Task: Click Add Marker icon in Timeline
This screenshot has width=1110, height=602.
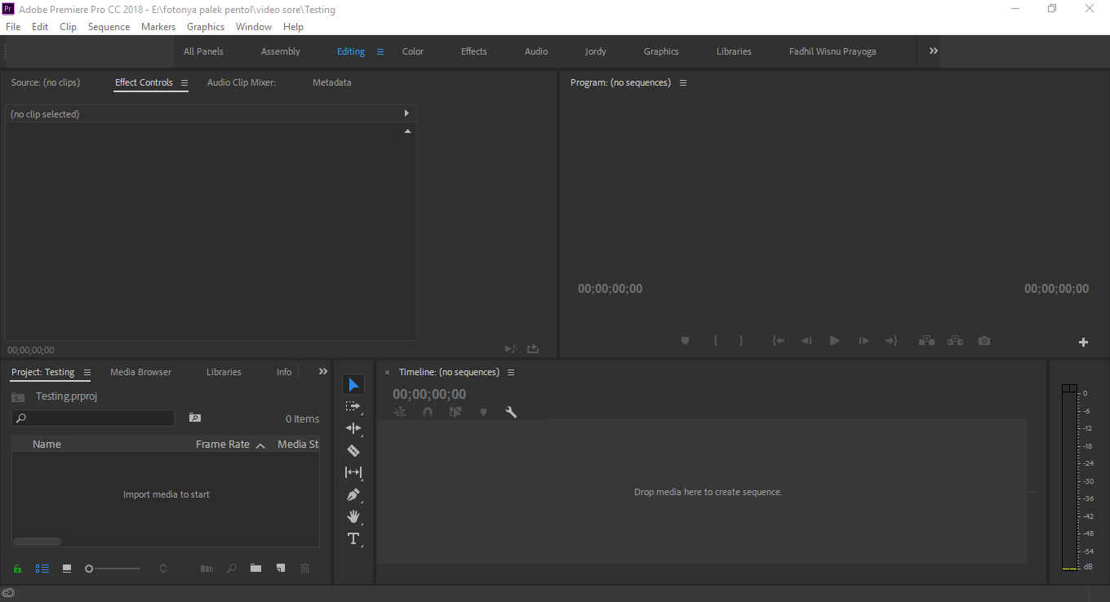Action: [483, 412]
